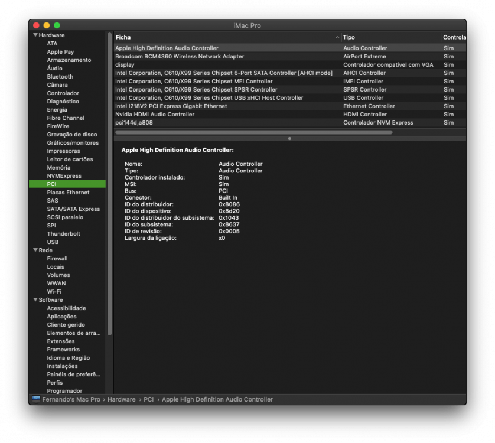Select the Apple High Definition Audio Controller row
Viewport: 495px width, 443px height.
(290, 48)
